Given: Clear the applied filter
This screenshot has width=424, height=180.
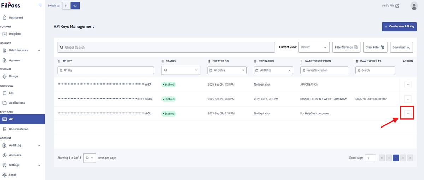Looking at the screenshot, I should tap(376, 47).
